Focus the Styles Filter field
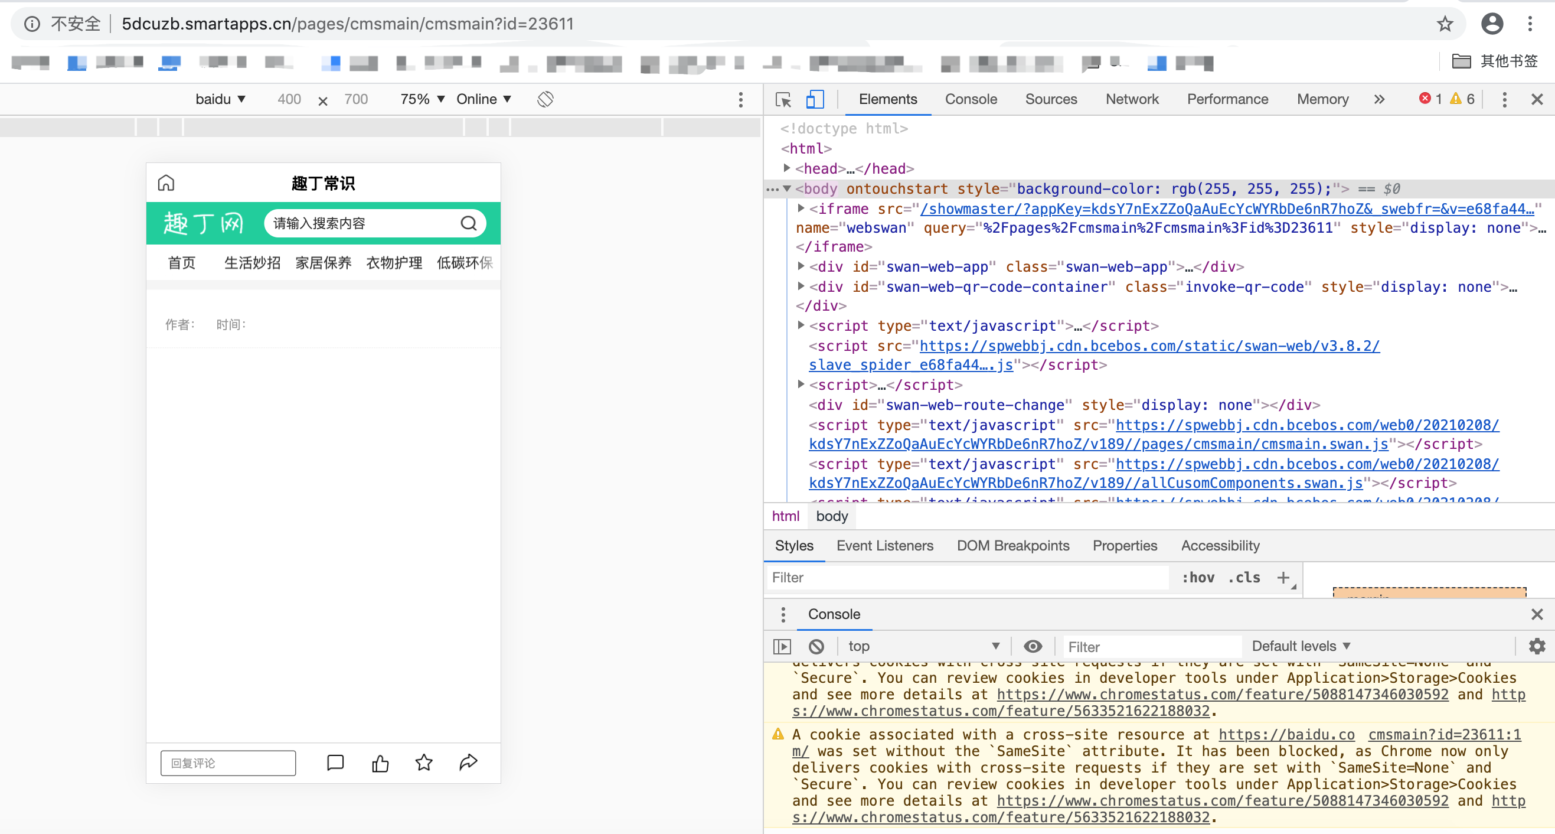 point(969,578)
